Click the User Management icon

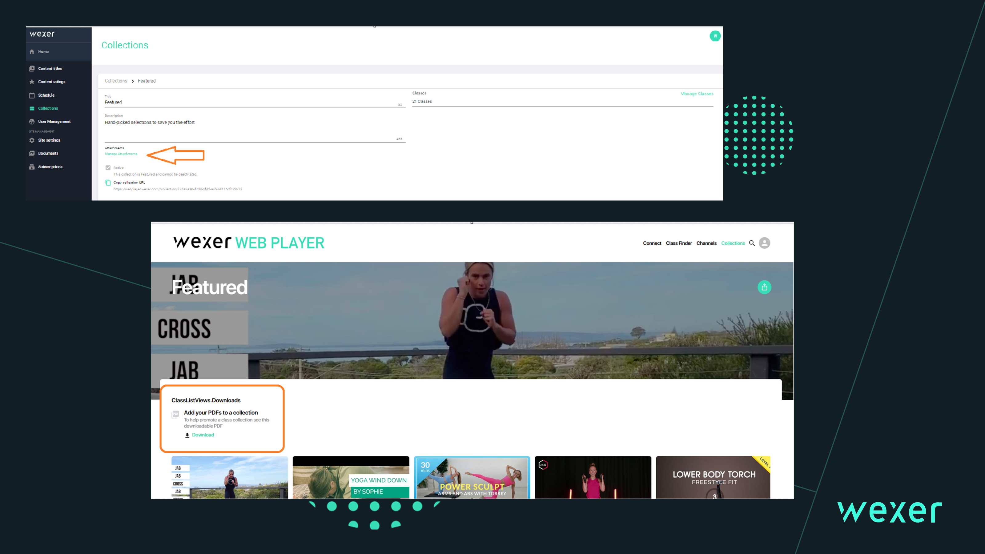click(32, 122)
